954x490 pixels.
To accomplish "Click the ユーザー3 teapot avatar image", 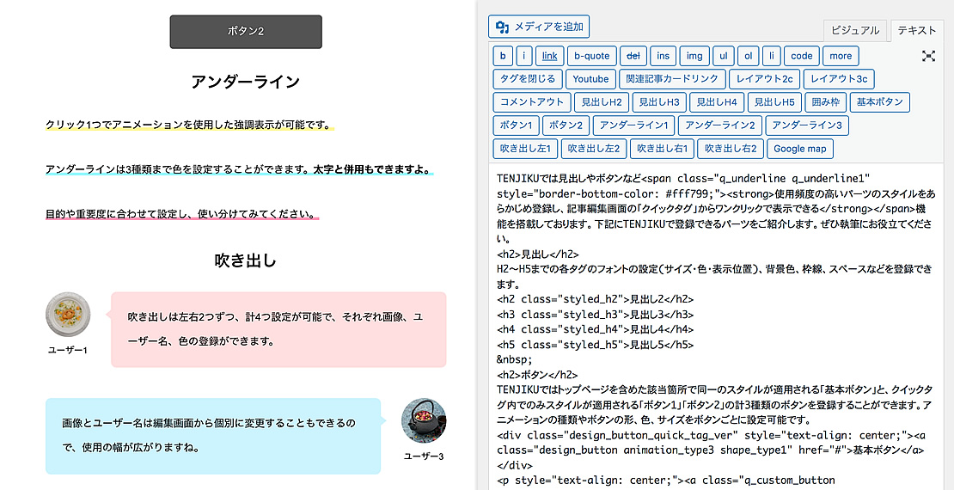I will (x=424, y=421).
